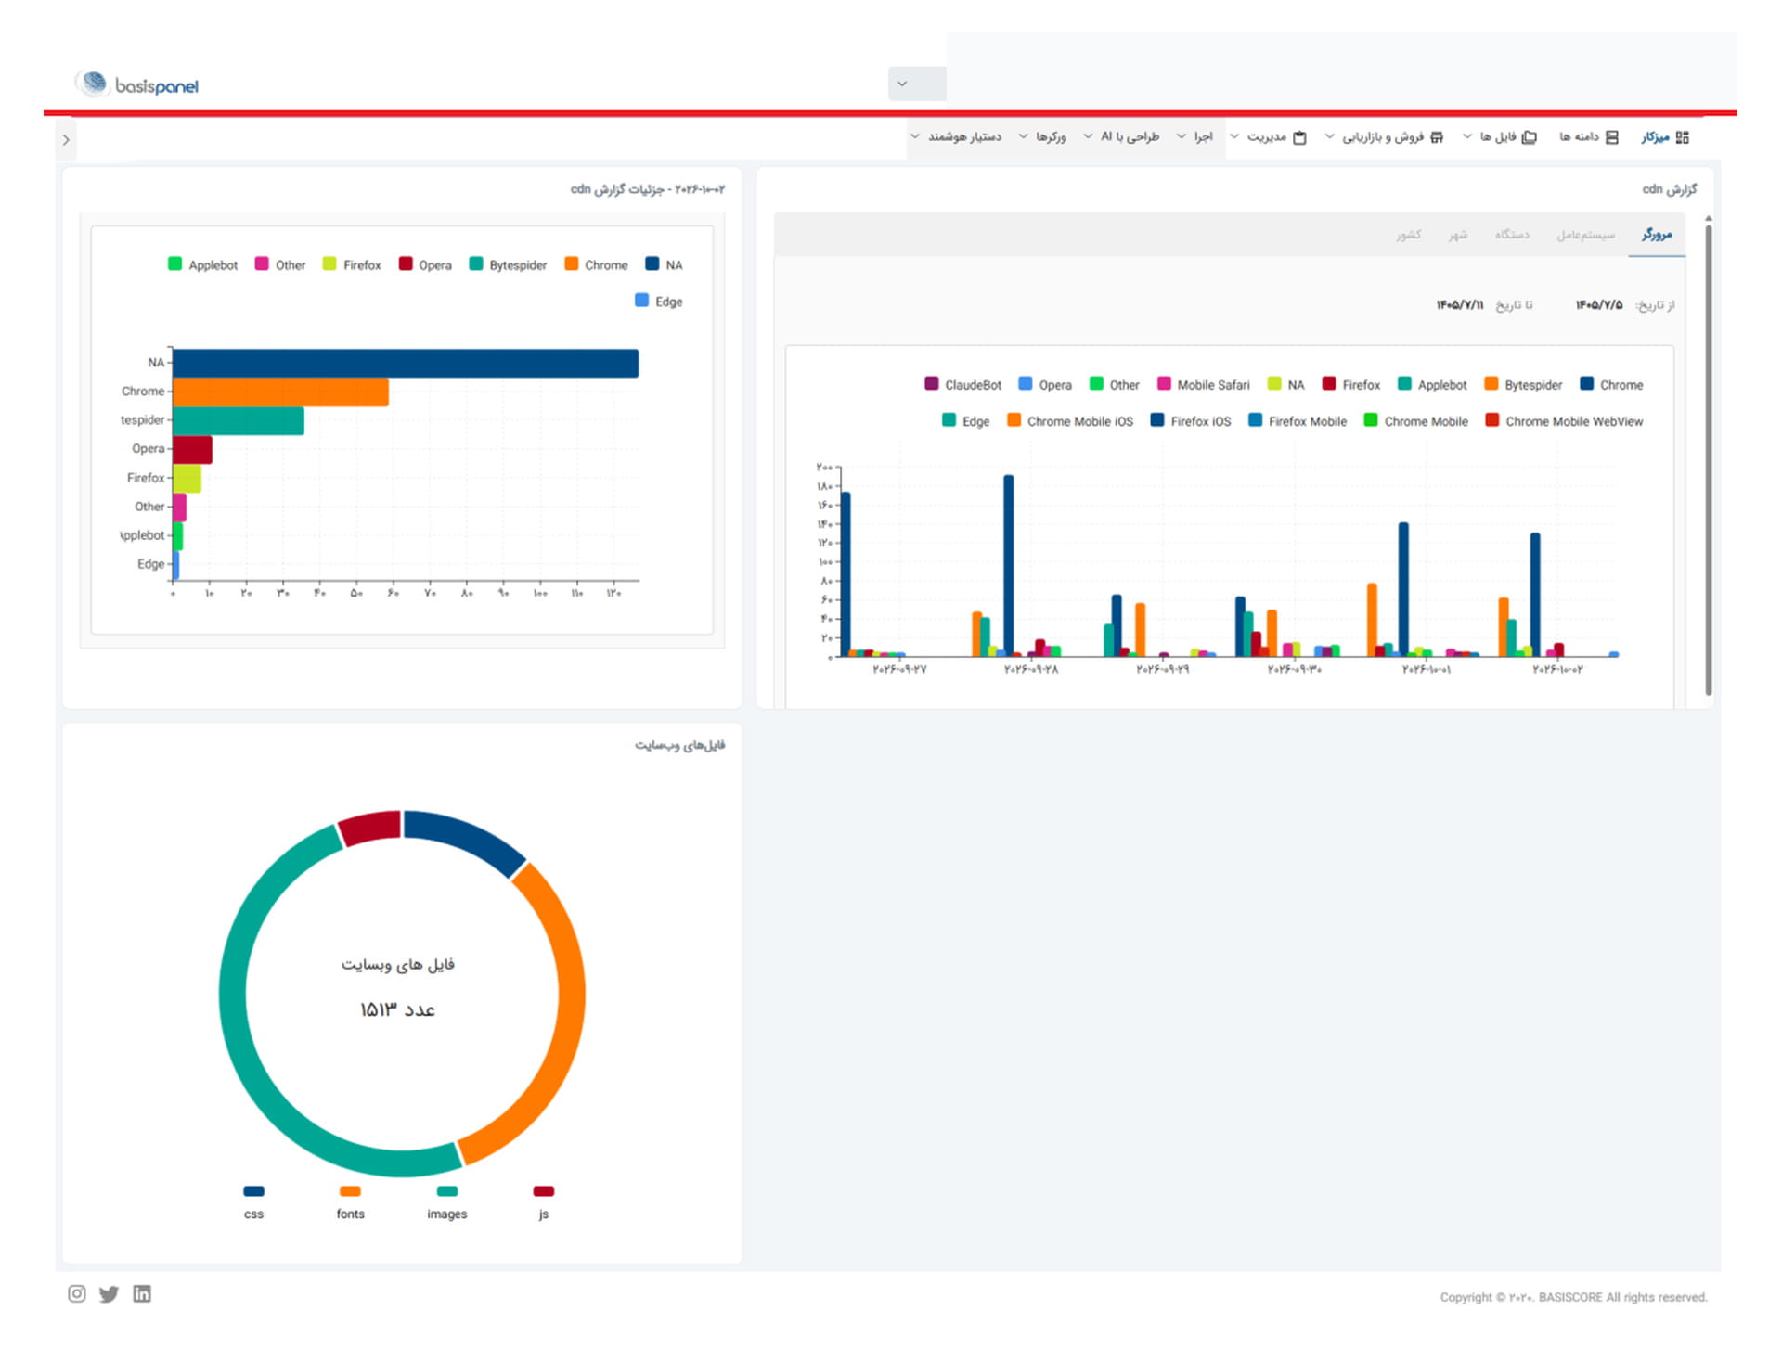
Task: Expand the اجرا menu chevron
Action: 1182,136
